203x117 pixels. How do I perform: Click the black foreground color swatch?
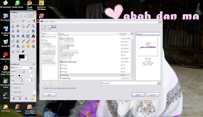pyautogui.click(x=22, y=57)
